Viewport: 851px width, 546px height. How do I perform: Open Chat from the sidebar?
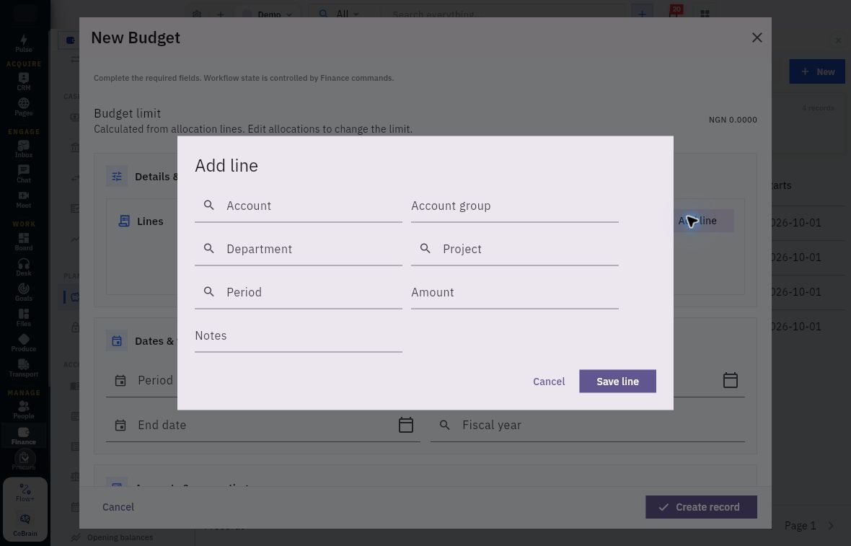(x=23, y=175)
